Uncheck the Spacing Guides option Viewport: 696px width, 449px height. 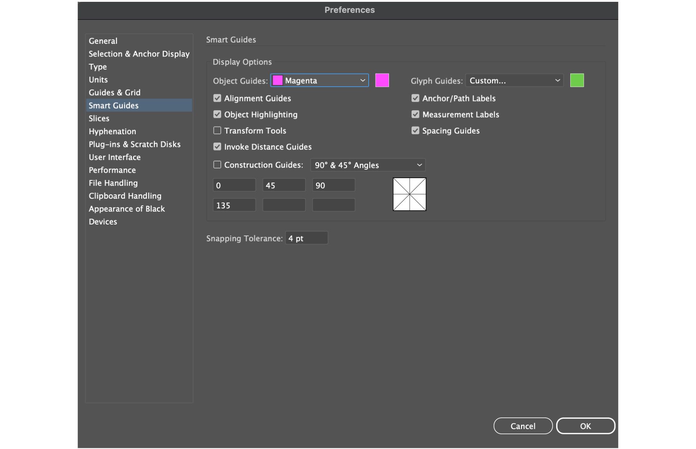[x=415, y=130]
